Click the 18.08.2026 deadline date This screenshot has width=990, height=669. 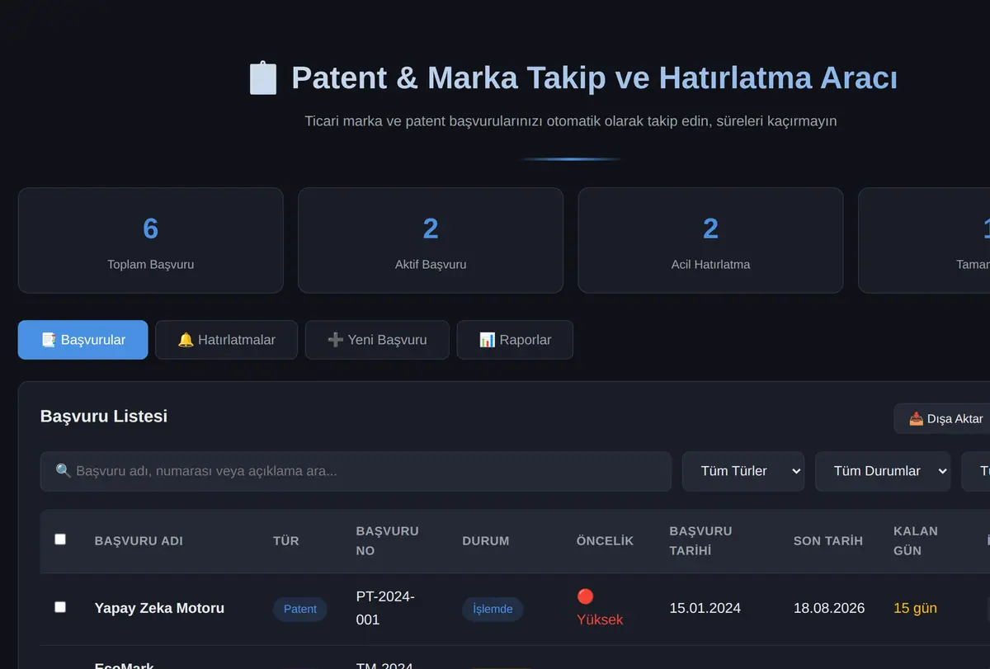[x=829, y=608]
